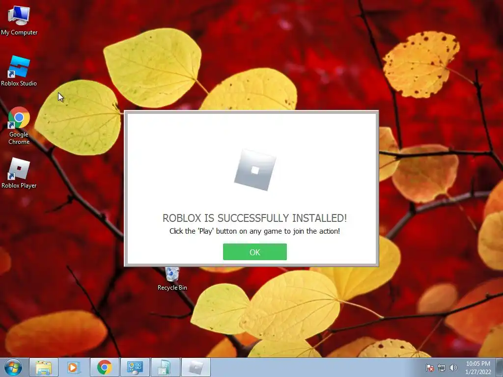Select the Google Chrome desktop shortcut
The width and height of the screenshot is (503, 377).
click(x=19, y=126)
